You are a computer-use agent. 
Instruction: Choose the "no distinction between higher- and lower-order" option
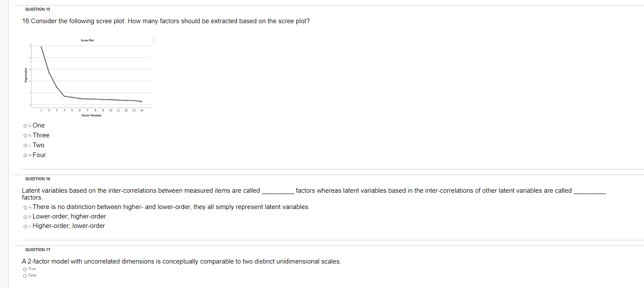(x=25, y=207)
